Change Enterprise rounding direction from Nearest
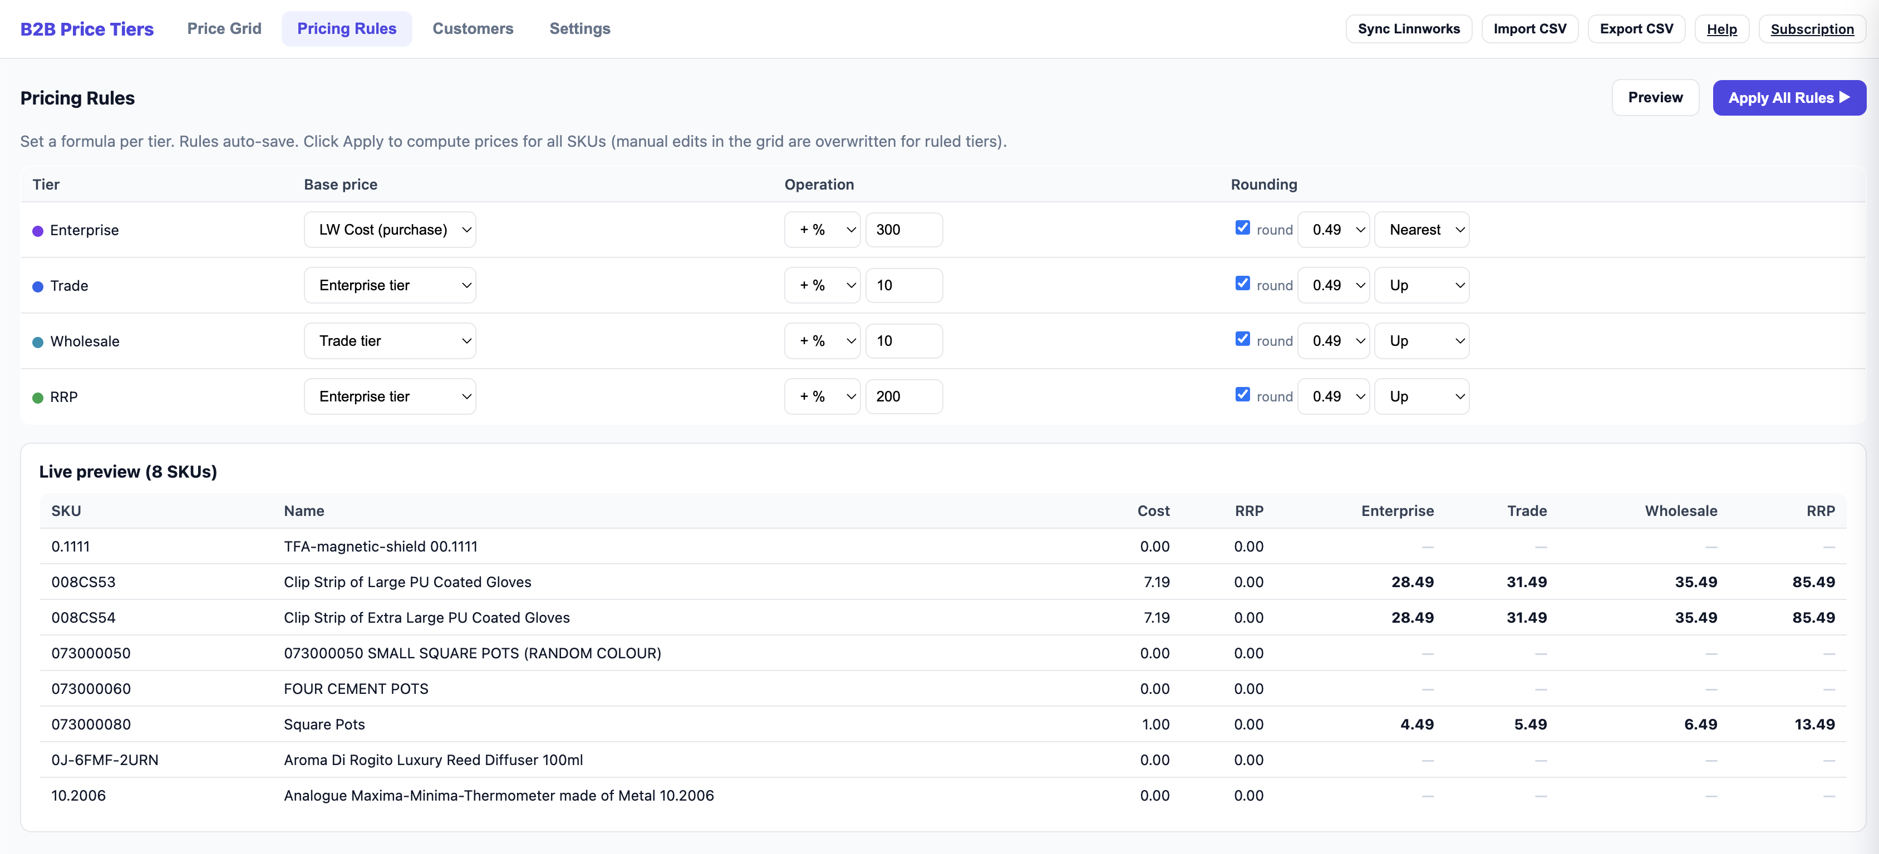Viewport: 1879px width, 854px height. coord(1421,230)
